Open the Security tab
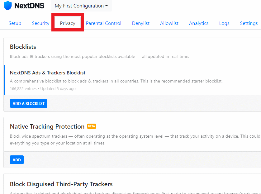Screen dimensions: 261x194 coord(40,23)
